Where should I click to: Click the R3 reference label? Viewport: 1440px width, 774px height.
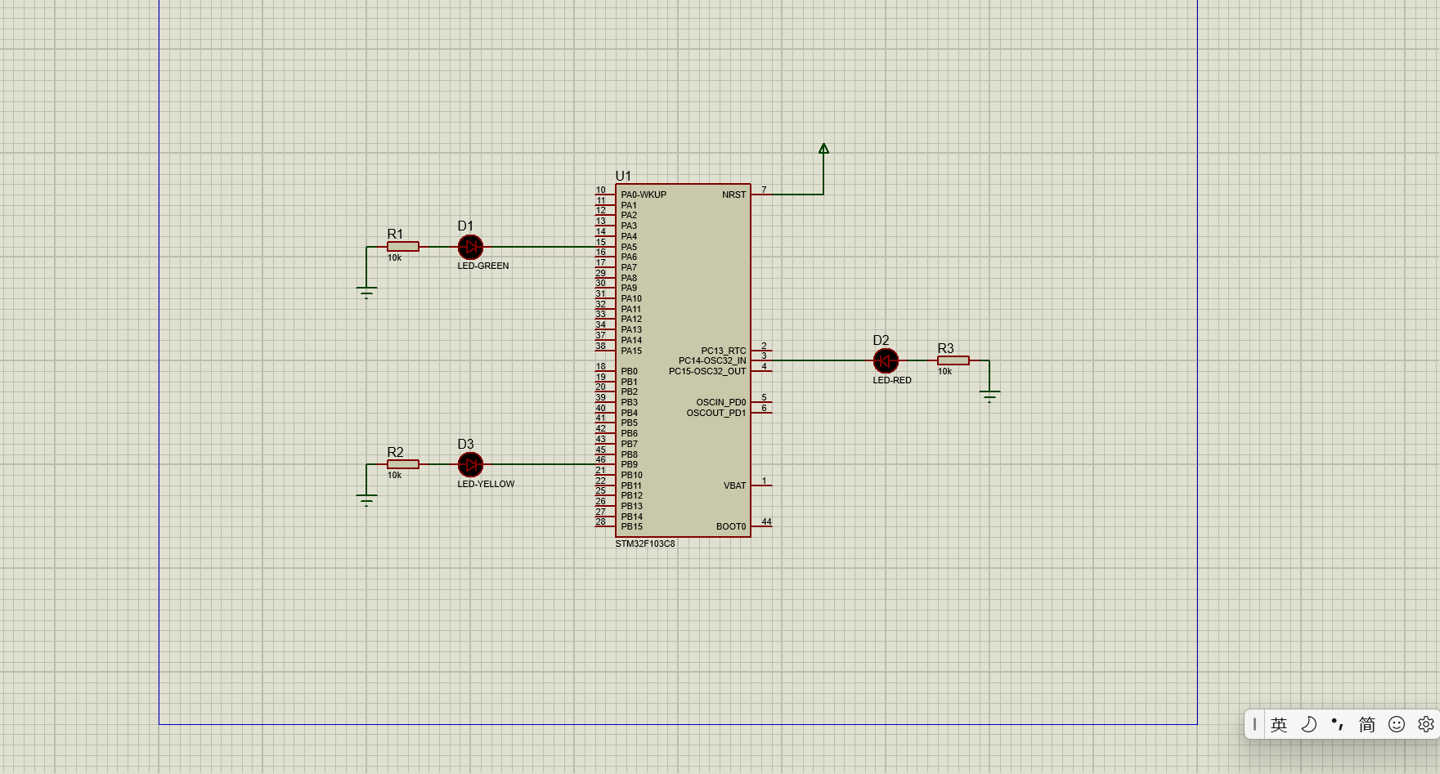tap(945, 349)
